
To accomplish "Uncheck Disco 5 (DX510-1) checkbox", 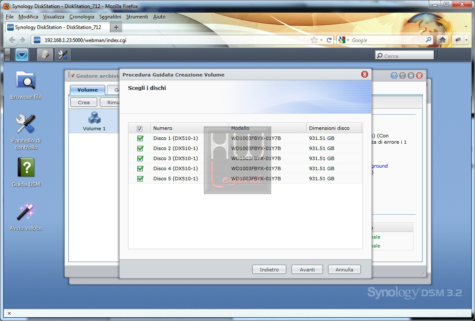I will (x=140, y=179).
